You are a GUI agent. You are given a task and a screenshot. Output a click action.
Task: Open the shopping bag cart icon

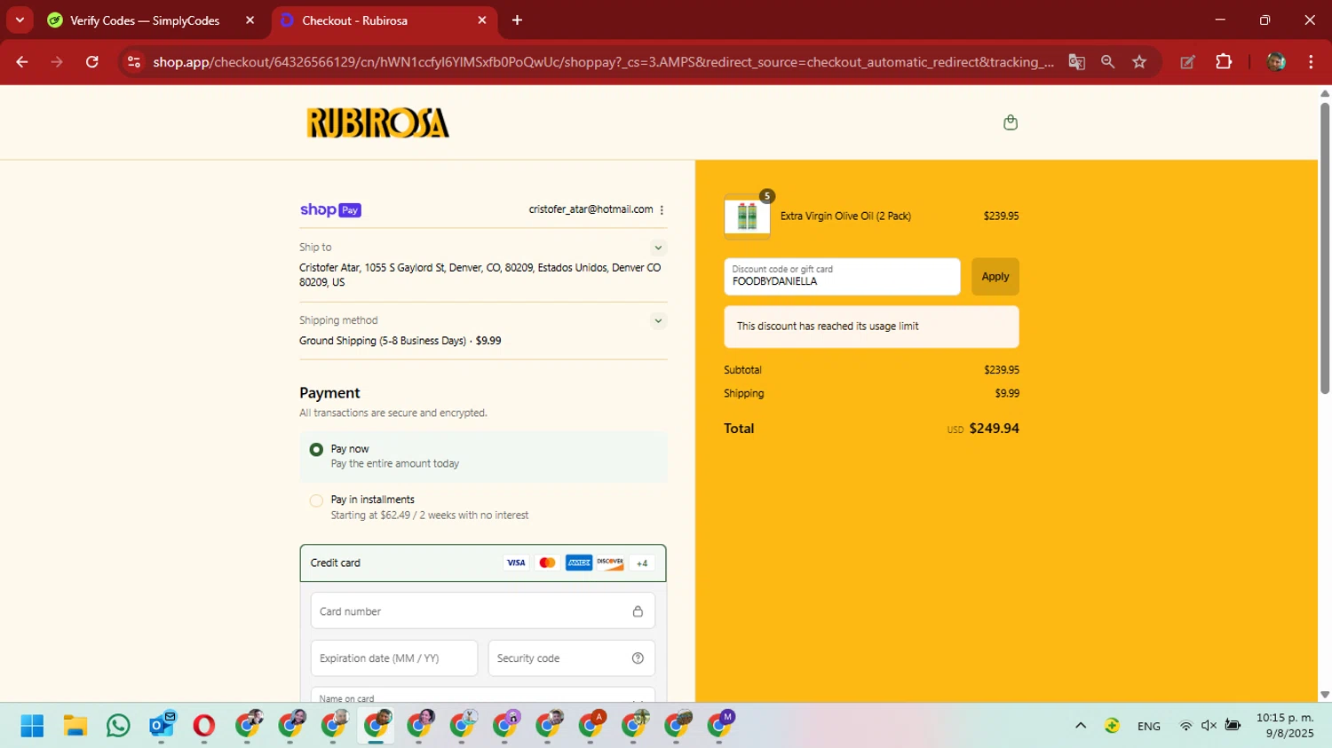coord(1010,122)
